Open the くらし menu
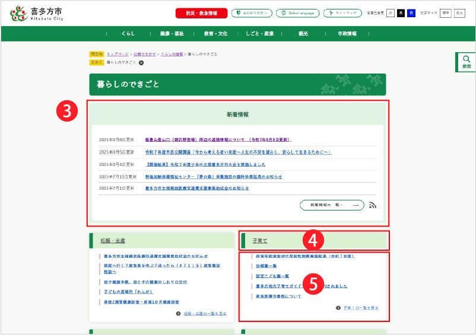 pyautogui.click(x=128, y=34)
